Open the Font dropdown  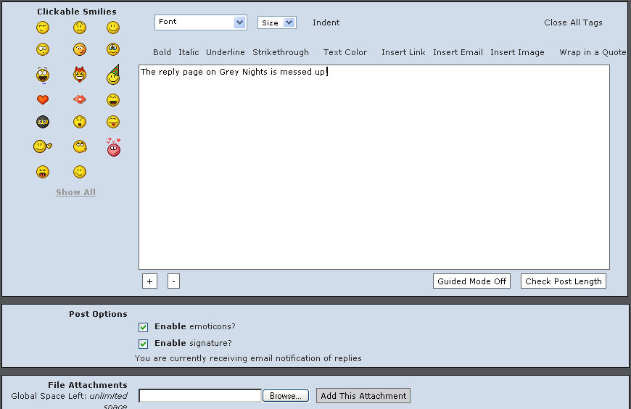pyautogui.click(x=201, y=22)
